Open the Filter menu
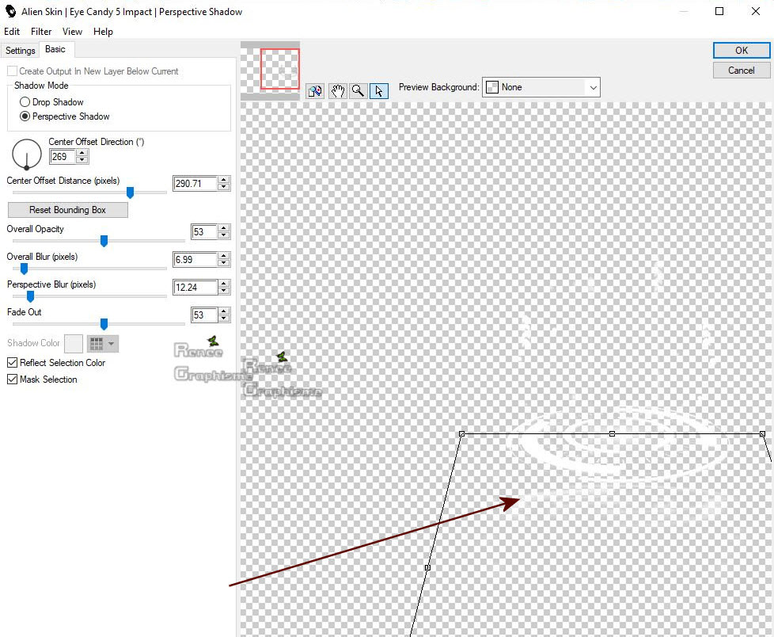 [41, 32]
